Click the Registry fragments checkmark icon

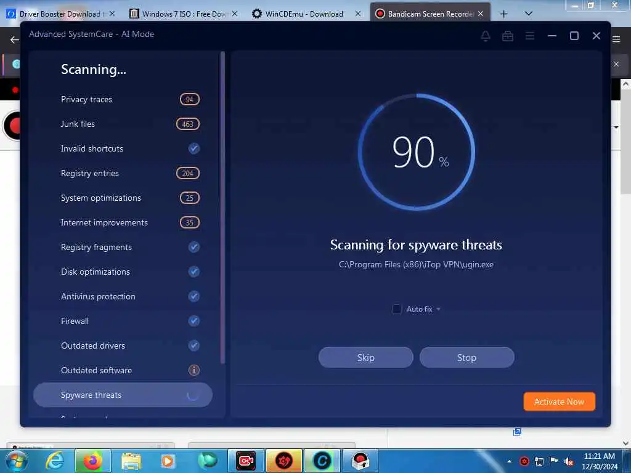point(194,247)
